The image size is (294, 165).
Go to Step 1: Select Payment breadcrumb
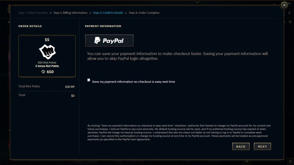(x=33, y=13)
